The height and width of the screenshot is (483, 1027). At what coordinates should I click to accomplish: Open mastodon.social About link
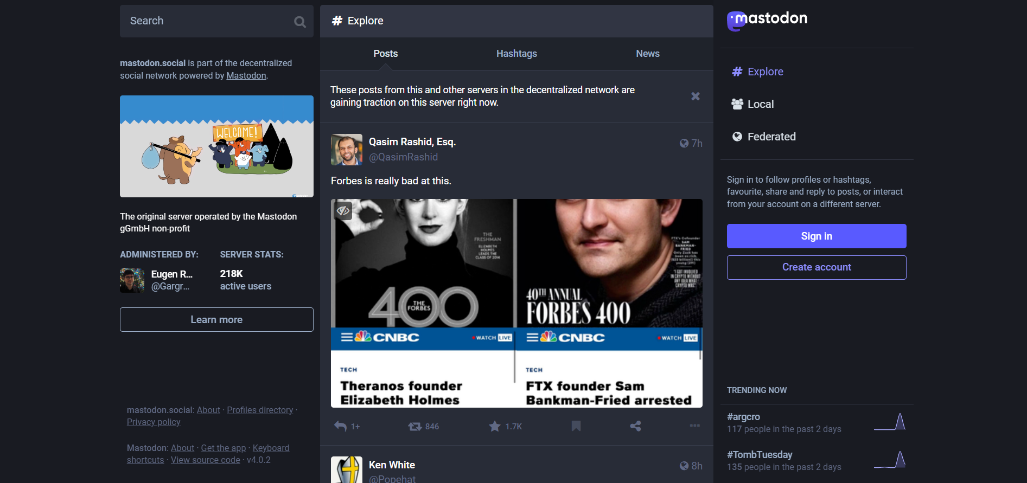208,410
